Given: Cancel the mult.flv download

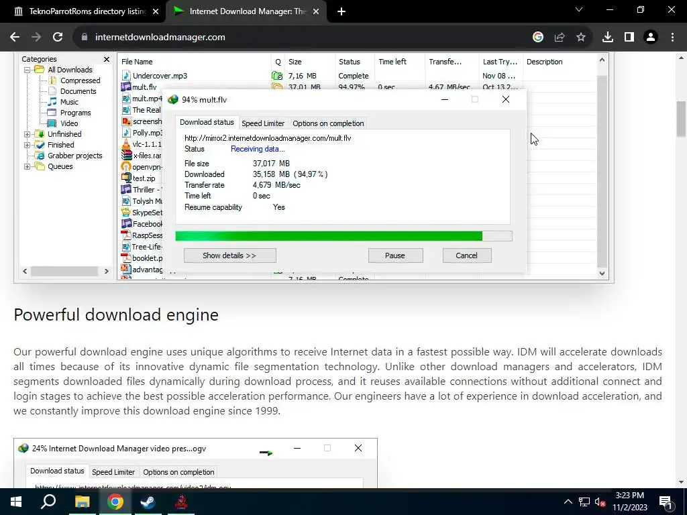Looking at the screenshot, I should point(467,255).
